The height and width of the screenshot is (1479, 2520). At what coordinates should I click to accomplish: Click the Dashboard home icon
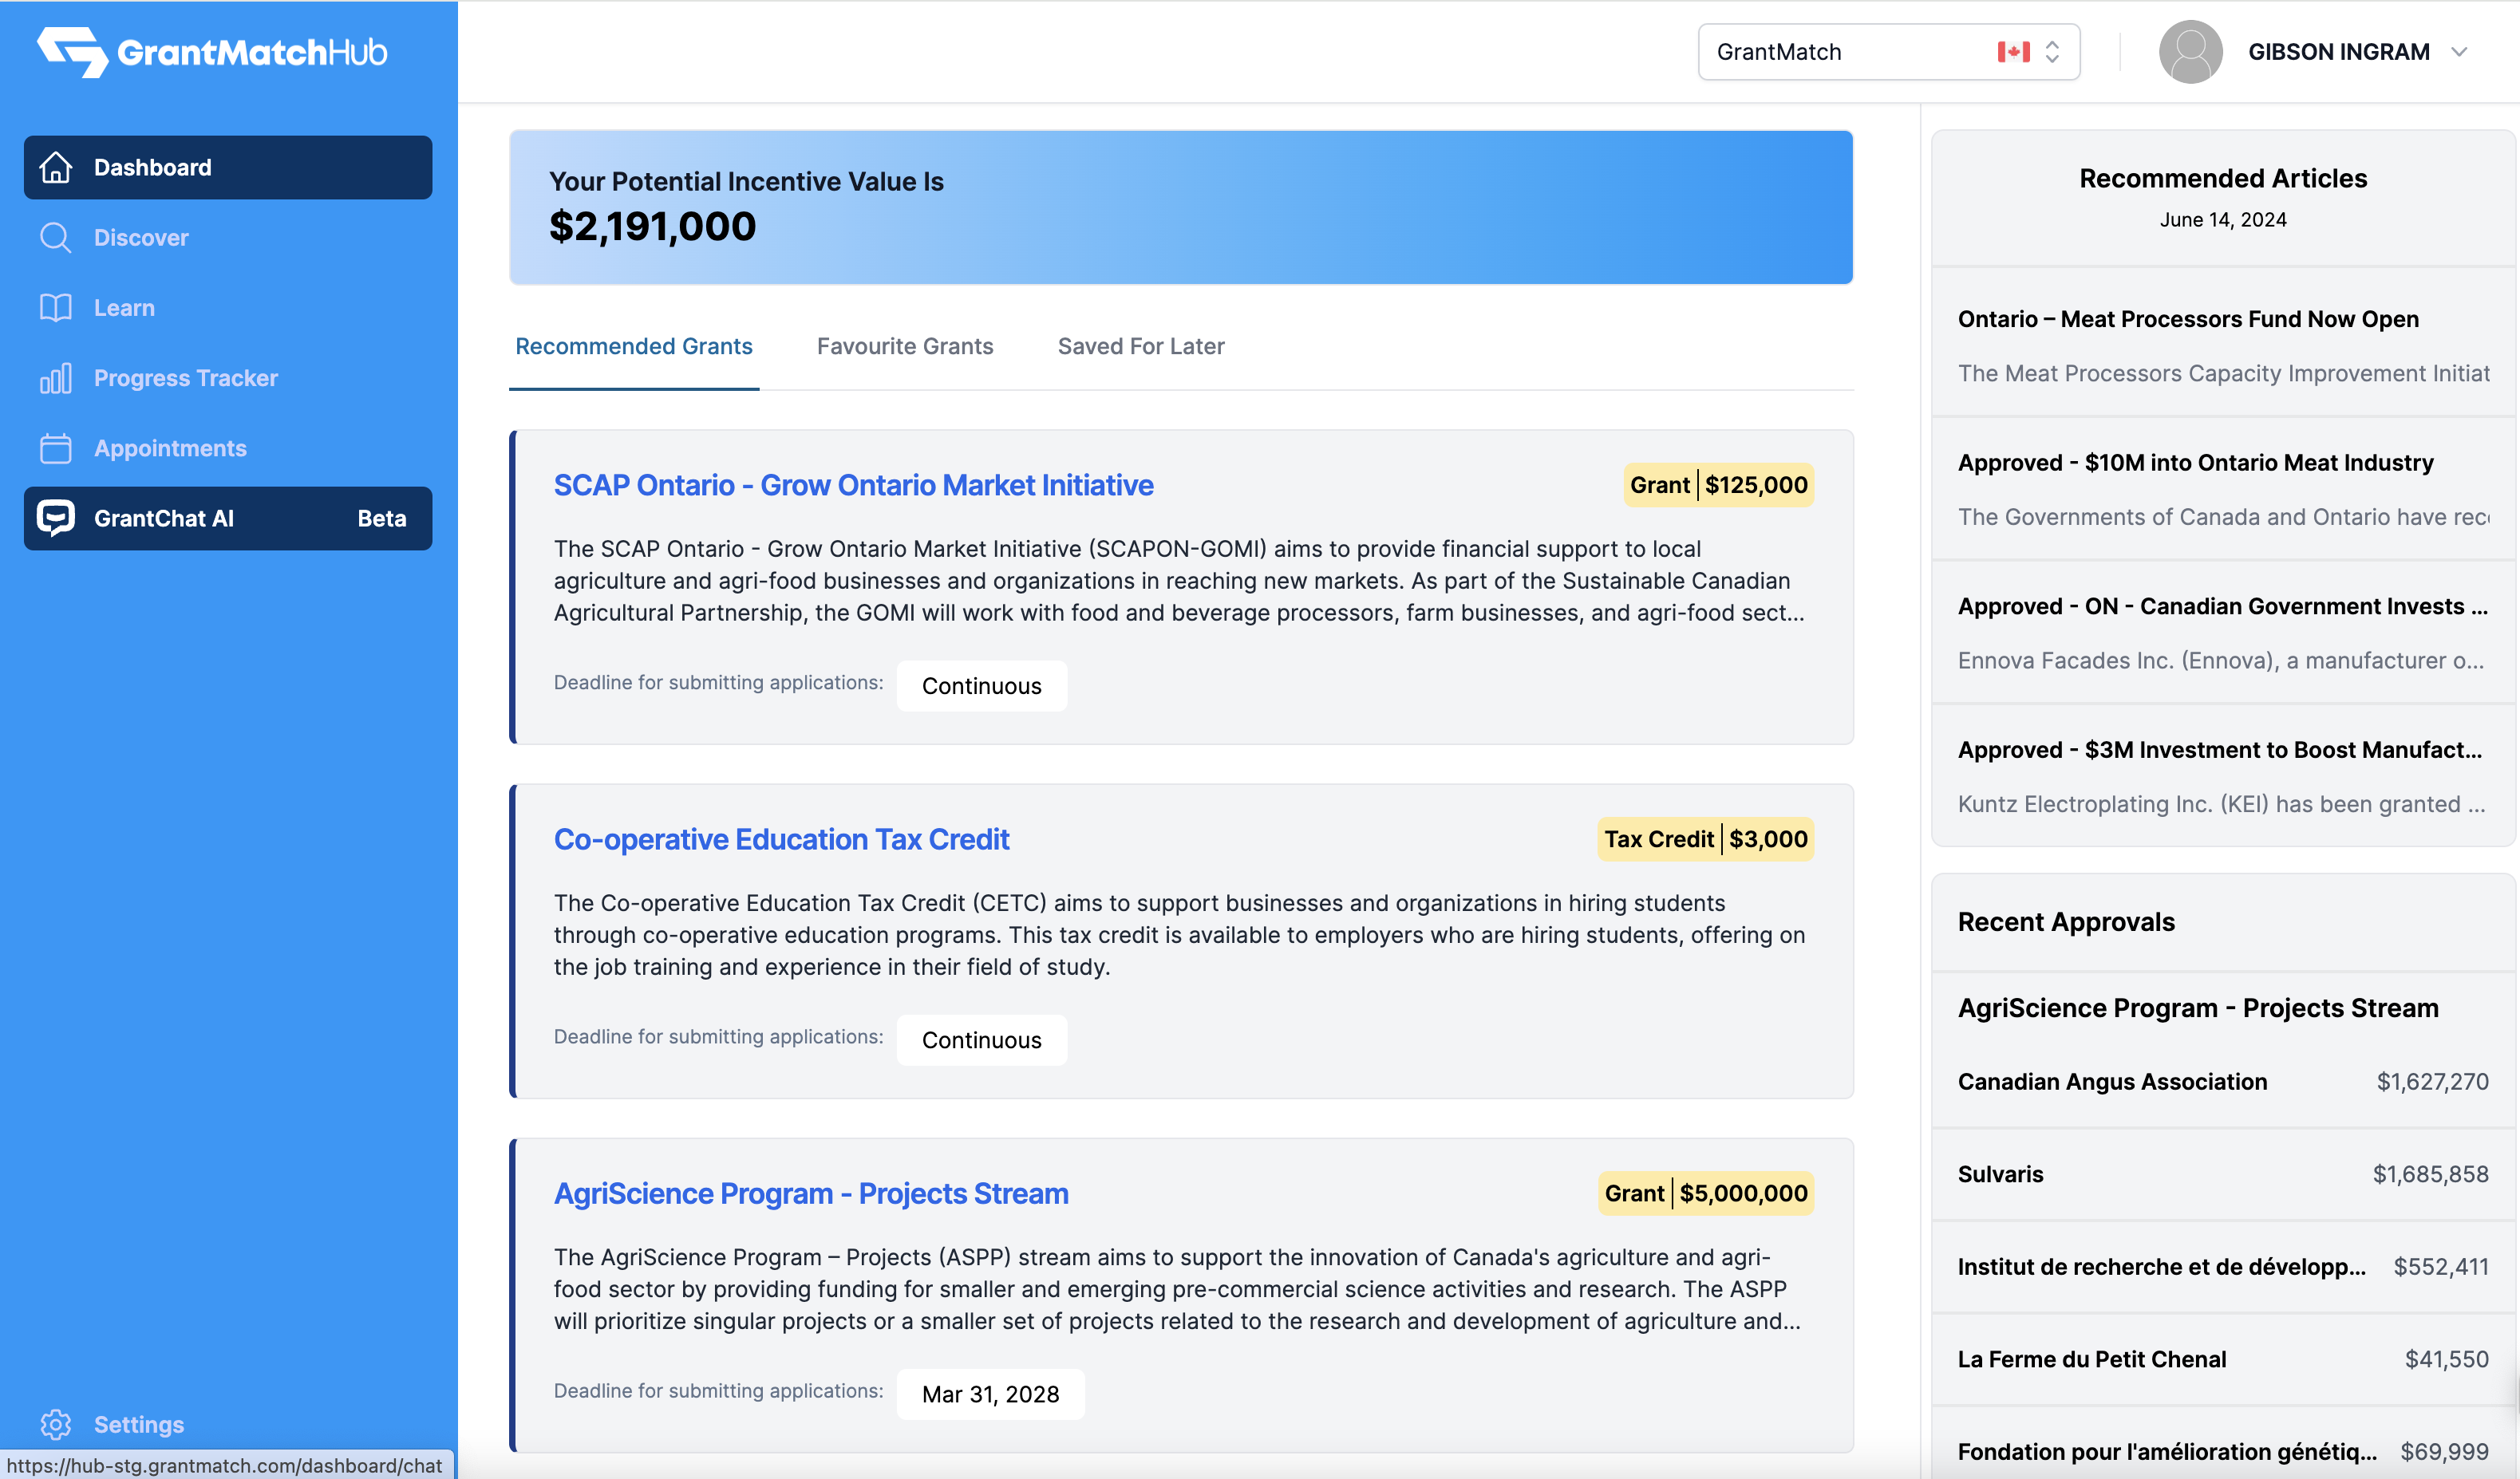point(56,167)
